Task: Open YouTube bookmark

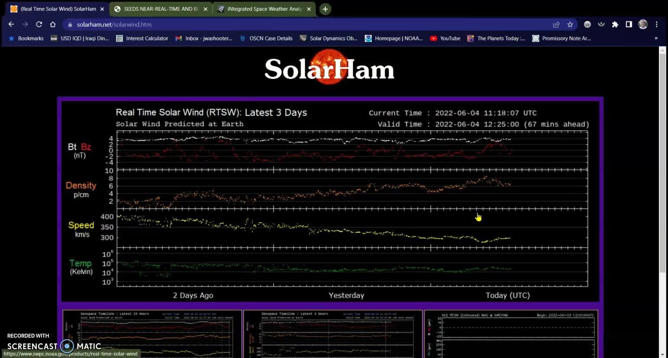Action: (x=445, y=38)
